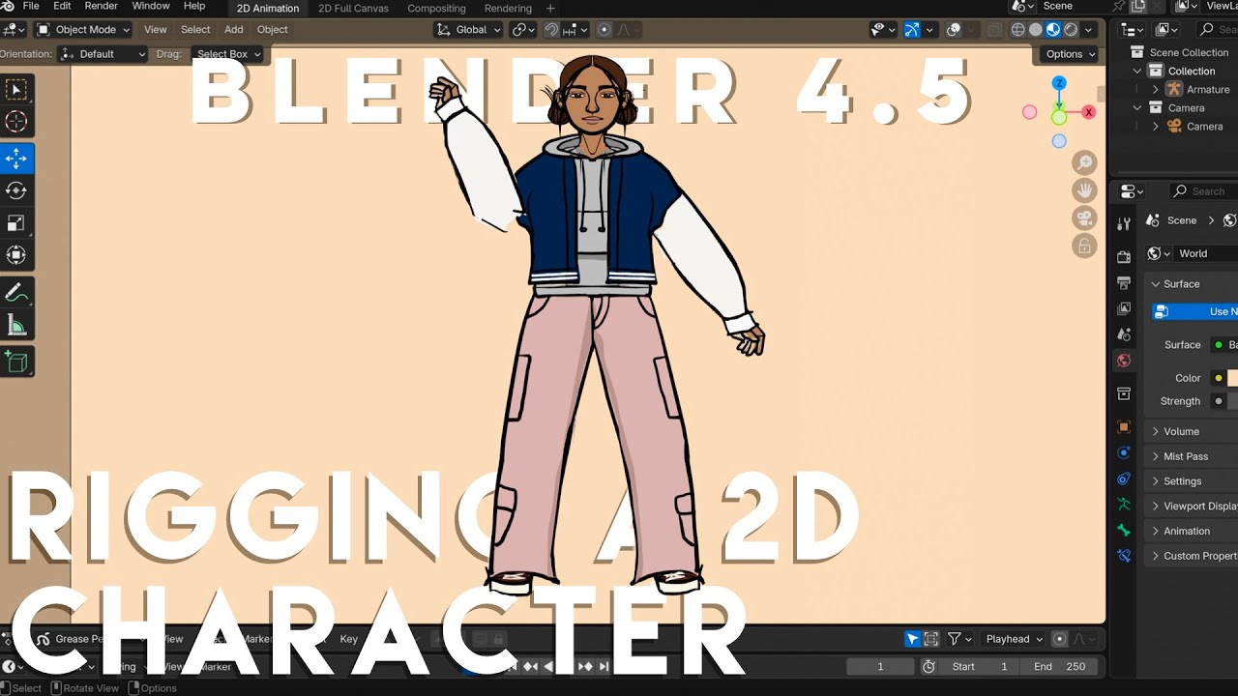Viewport: 1238px width, 696px height.
Task: Expand the Armature tree item
Action: tap(1156, 90)
